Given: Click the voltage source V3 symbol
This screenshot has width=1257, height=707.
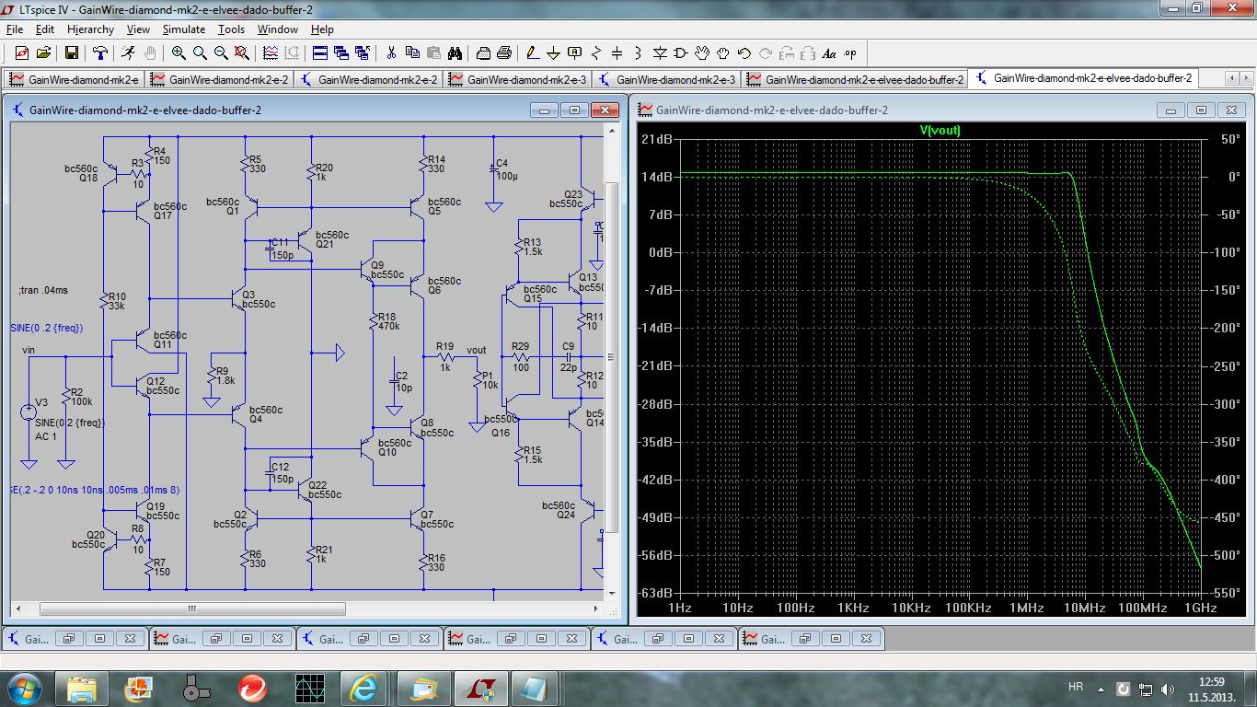Looking at the screenshot, I should [x=29, y=412].
